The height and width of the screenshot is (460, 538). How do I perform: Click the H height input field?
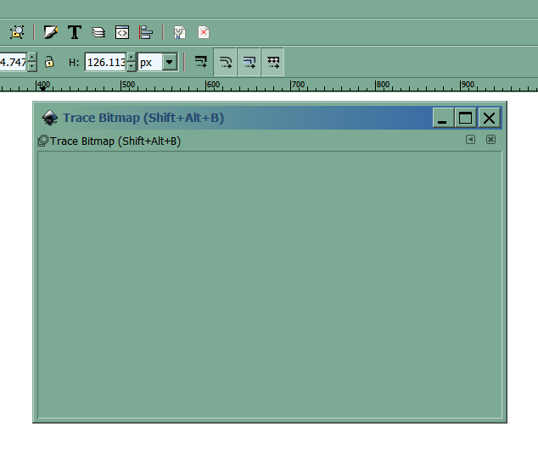point(106,63)
